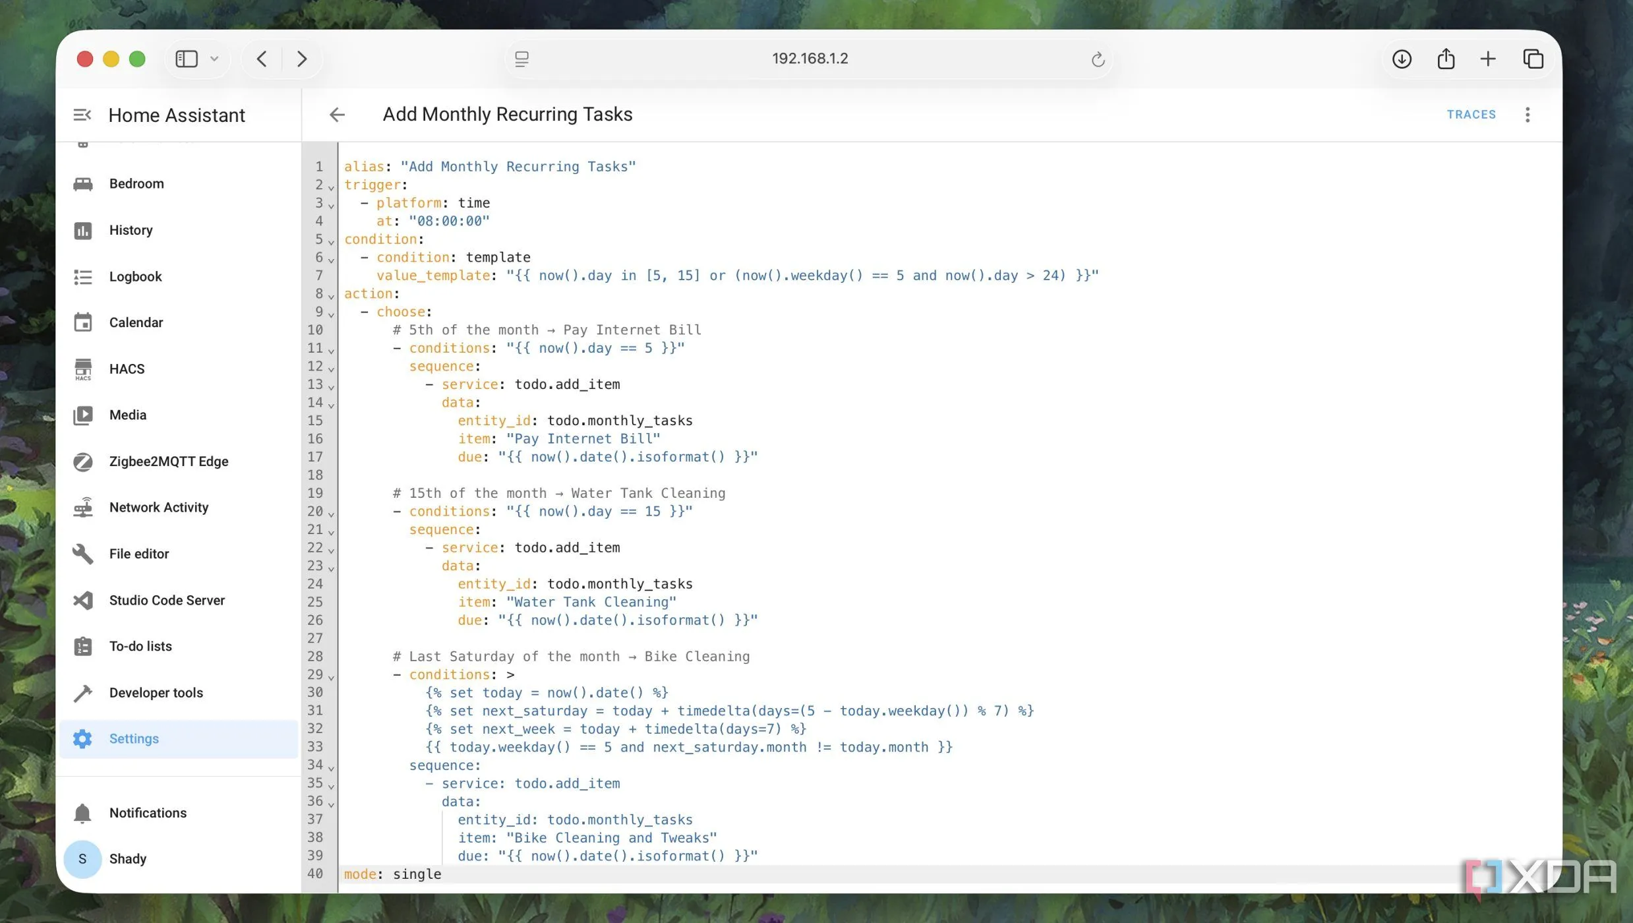Fold the trigger block at line 2
This screenshot has width=1633, height=923.
[x=331, y=187]
